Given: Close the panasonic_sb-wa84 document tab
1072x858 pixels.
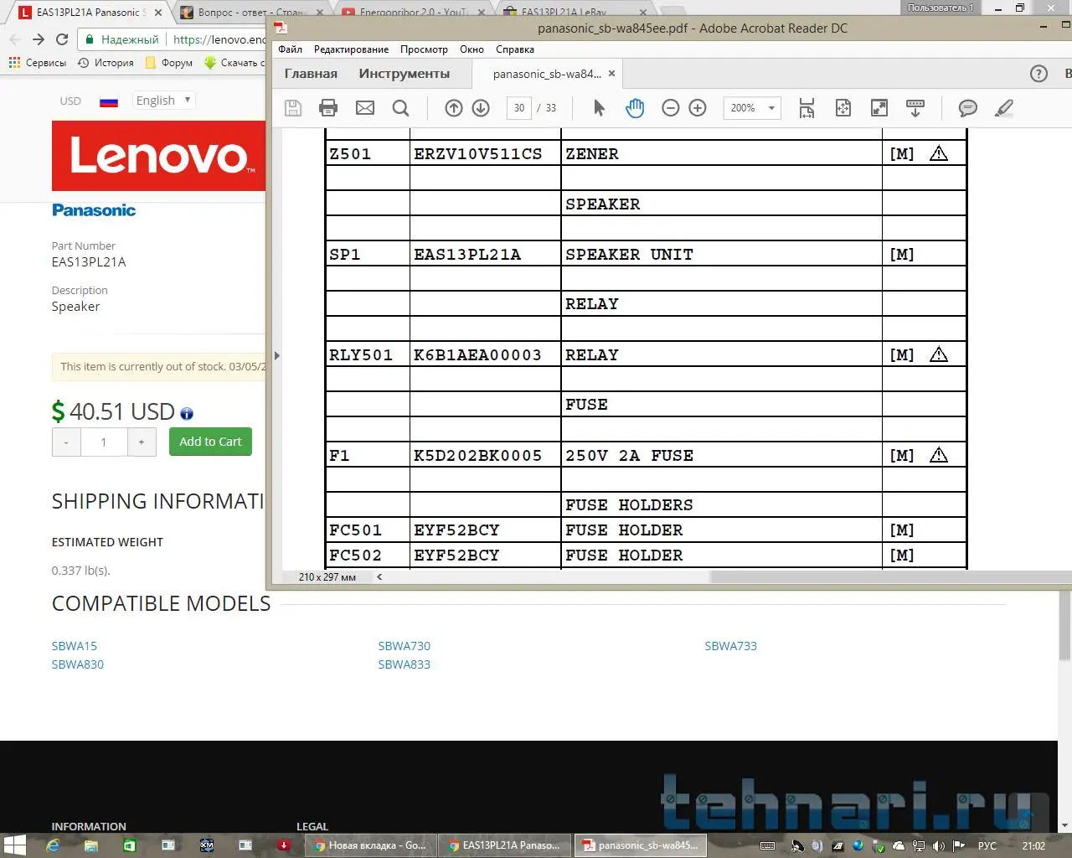Looking at the screenshot, I should click(611, 74).
